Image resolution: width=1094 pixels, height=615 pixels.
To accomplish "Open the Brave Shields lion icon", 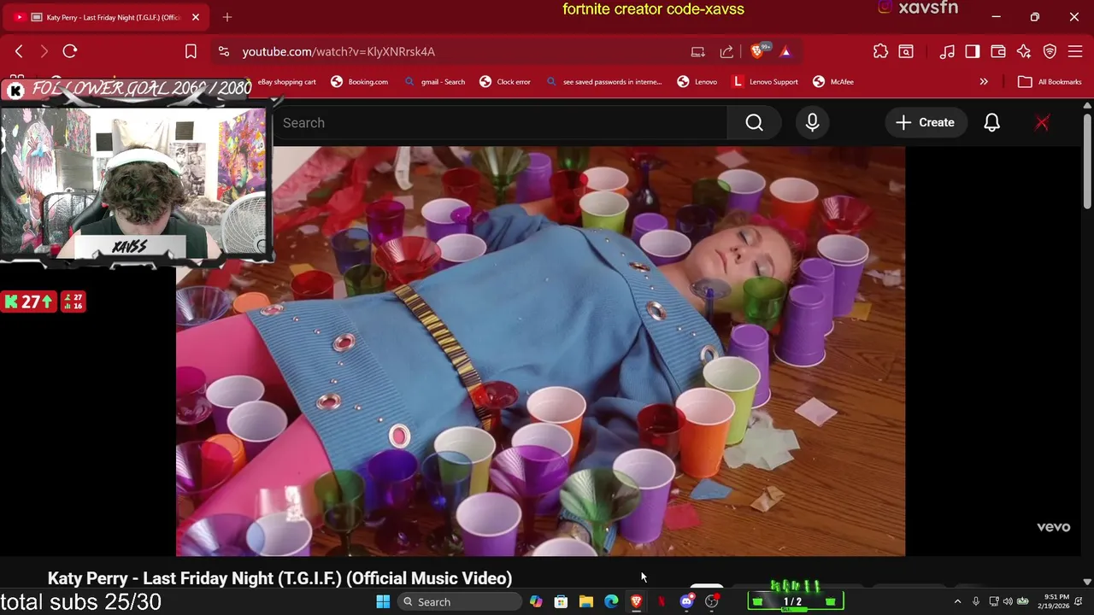I will pos(757,51).
